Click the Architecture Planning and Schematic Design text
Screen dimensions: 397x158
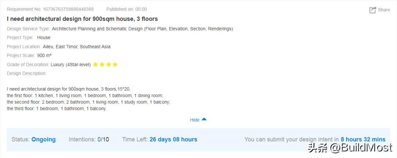pyautogui.click(x=142, y=29)
